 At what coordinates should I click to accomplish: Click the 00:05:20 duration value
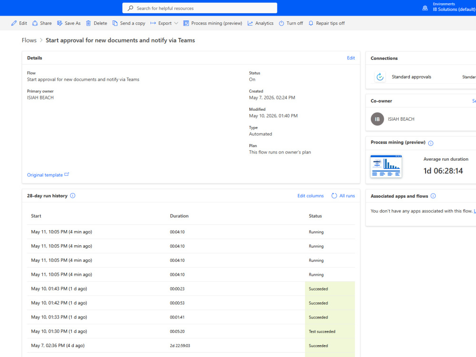[177, 331]
